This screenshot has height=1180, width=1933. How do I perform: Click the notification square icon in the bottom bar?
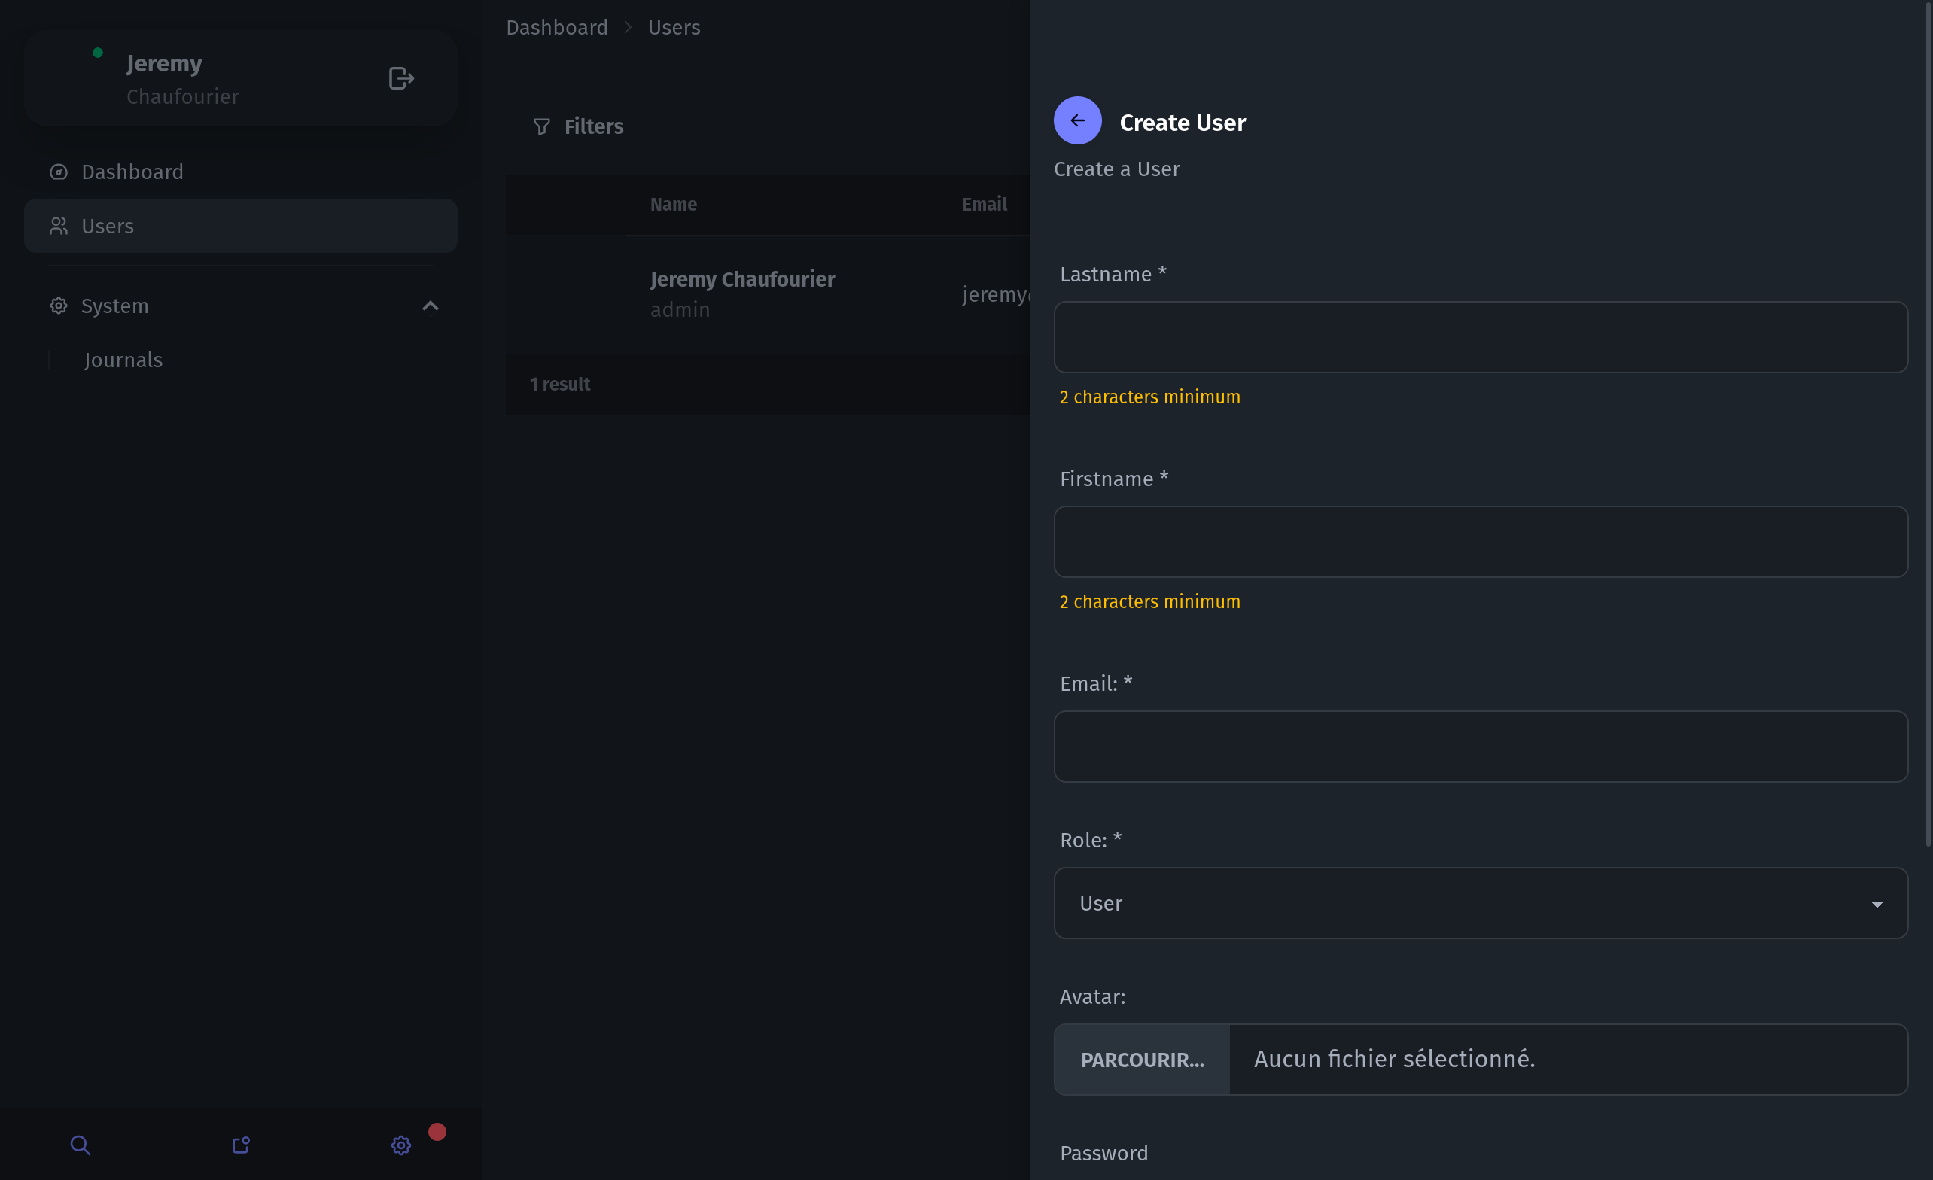241,1145
